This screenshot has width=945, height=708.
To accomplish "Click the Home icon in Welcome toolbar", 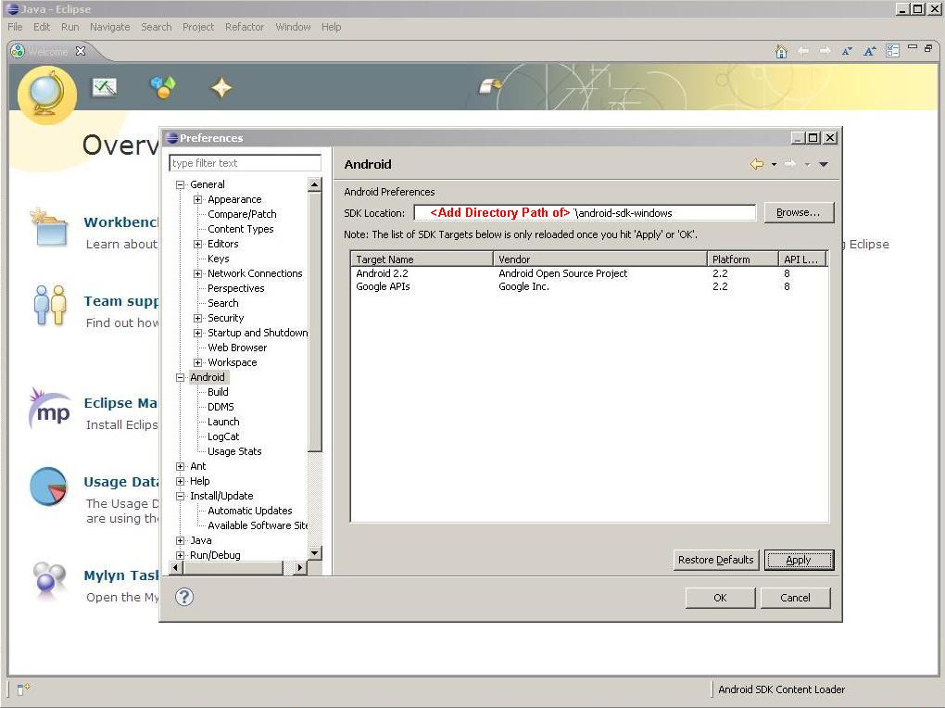I will point(781,51).
